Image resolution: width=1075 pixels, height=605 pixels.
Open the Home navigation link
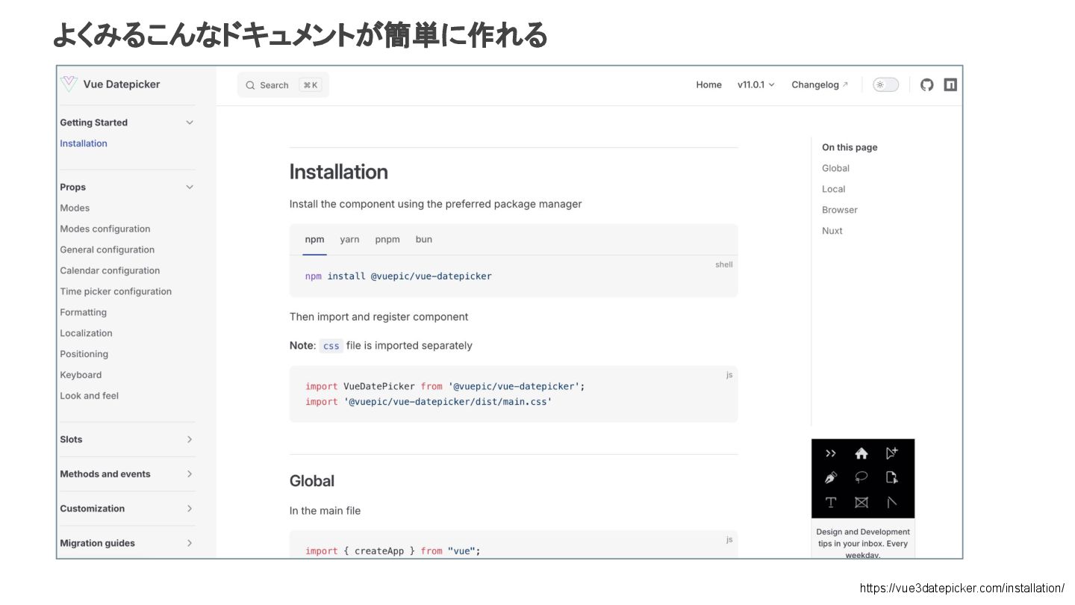708,85
